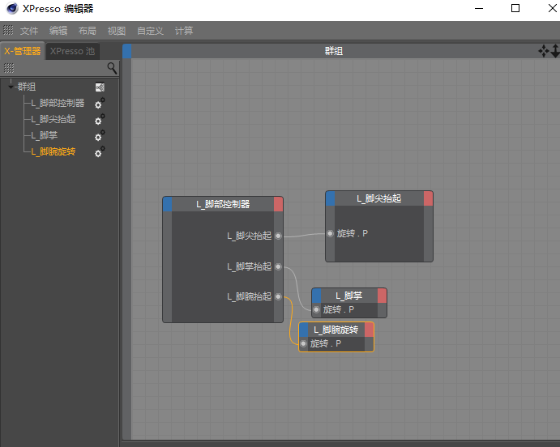This screenshot has width=560, height=447.
Task: Click the grip icon left of 文件 menu
Action: (8, 30)
